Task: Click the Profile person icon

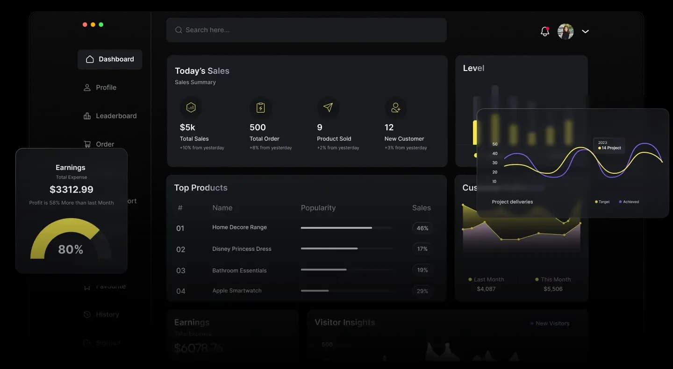Action: [87, 87]
